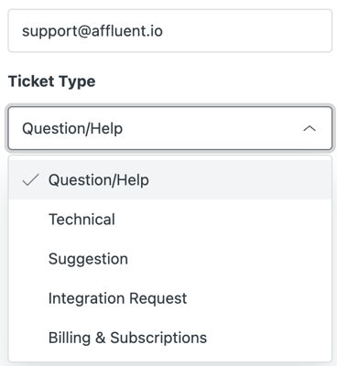Set ticket type to Integration Request
Viewport: 337px width, 366px height.
pyautogui.click(x=170, y=298)
